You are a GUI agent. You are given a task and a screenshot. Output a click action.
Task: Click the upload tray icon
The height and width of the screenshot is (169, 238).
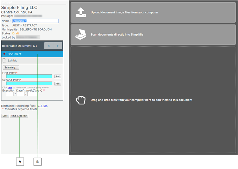pyautogui.click(x=81, y=12)
